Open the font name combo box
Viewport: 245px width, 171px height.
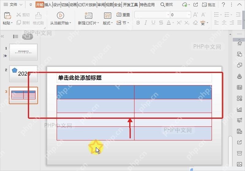click(x=152, y=15)
